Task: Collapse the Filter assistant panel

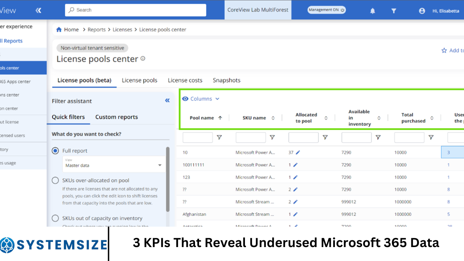Action: 167,100
